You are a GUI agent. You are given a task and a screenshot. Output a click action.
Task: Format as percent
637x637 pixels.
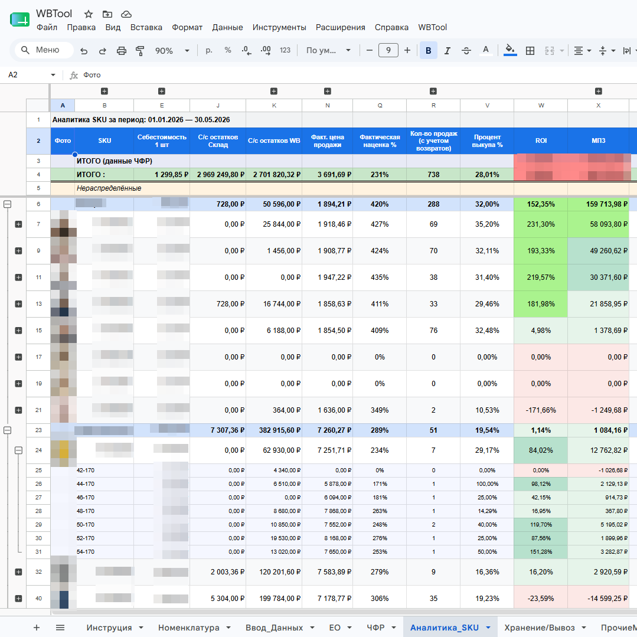[227, 50]
